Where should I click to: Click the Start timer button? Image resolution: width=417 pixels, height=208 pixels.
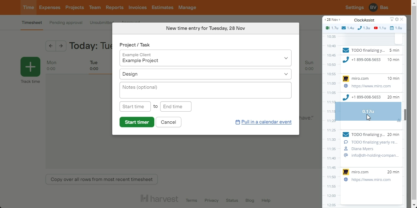click(x=137, y=122)
